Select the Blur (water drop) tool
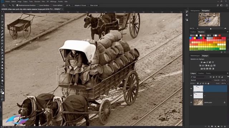 point(2,62)
